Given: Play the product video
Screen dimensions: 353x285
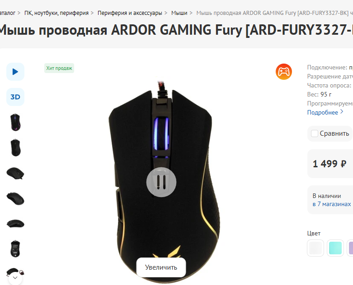Looking at the screenshot, I should pos(15,72).
